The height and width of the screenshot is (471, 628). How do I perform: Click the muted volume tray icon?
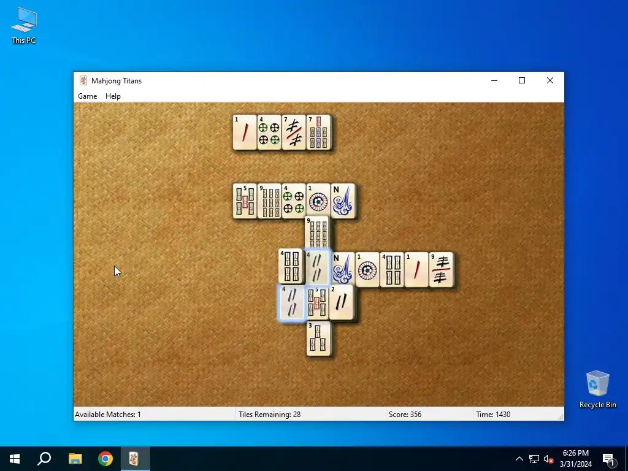(548, 459)
